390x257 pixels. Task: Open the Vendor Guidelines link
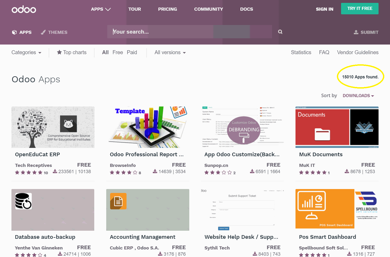coord(358,52)
